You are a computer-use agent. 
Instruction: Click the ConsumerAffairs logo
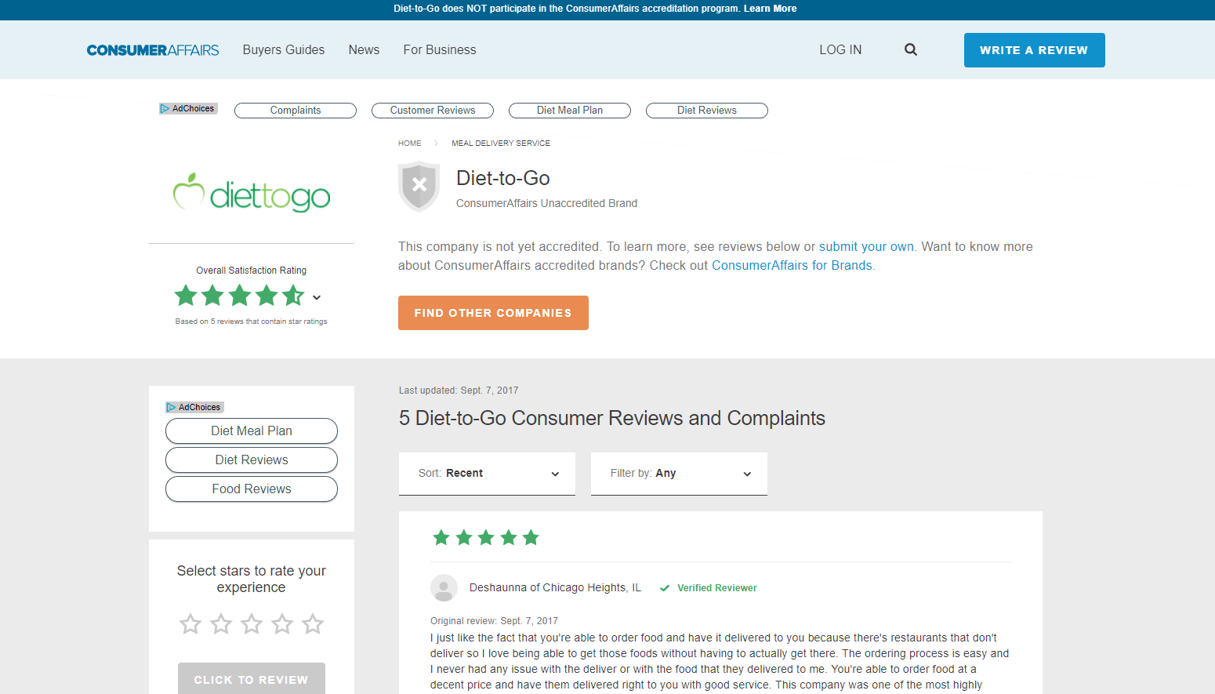153,50
